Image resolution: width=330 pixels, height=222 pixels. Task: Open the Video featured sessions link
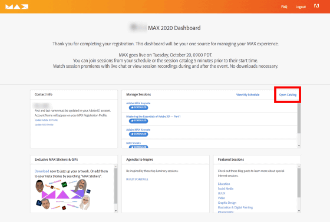point(221,198)
